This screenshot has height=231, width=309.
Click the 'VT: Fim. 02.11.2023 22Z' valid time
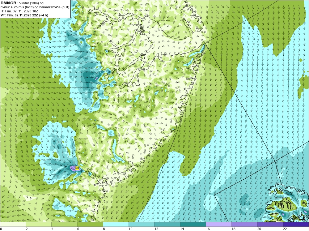point(19,15)
